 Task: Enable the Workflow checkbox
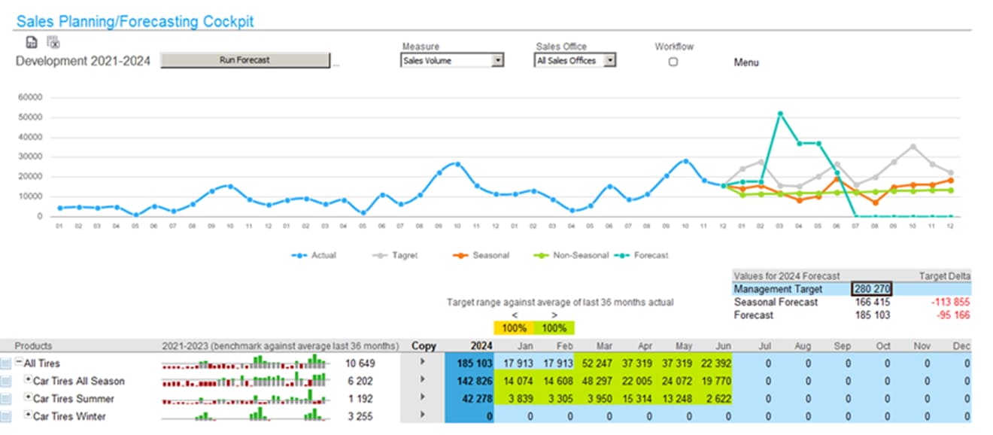tap(673, 62)
